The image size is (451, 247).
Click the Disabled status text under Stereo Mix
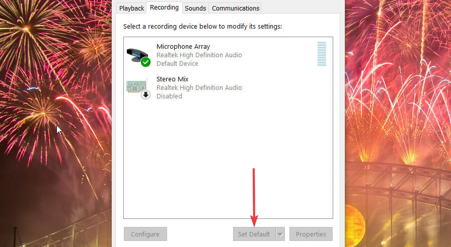tap(169, 96)
